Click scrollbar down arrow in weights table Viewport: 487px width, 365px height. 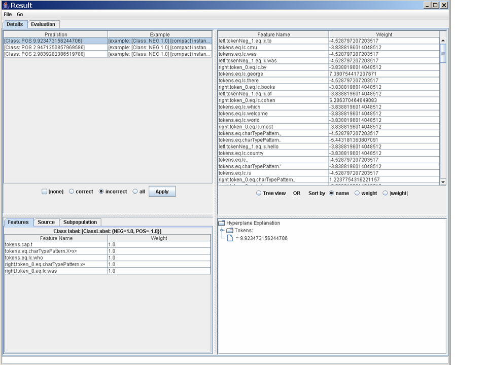point(443,182)
